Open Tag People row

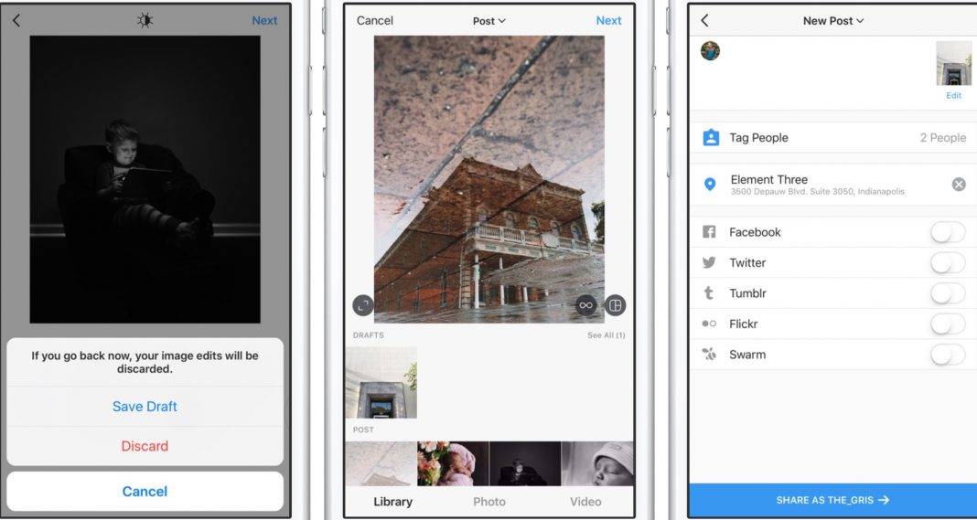point(833,138)
